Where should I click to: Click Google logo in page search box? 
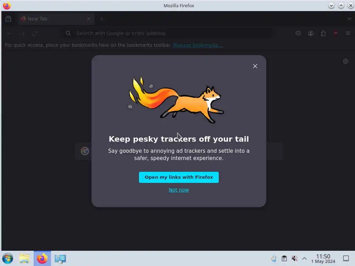click(85, 151)
